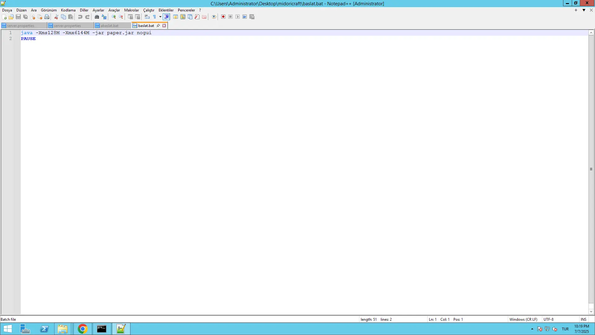
Task: Open Makrolar menu
Action: (x=131, y=10)
